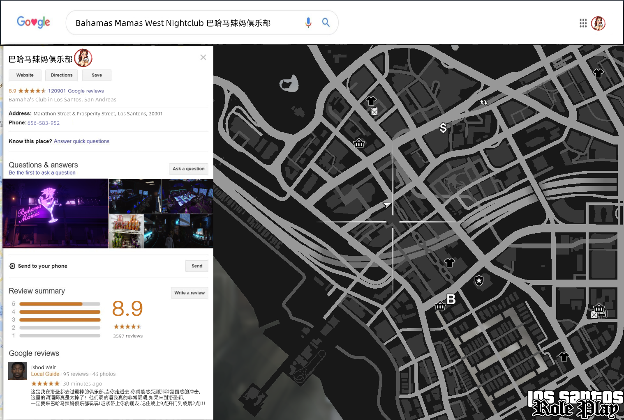
Task: Call phone number 656-583-952
Action: point(44,123)
